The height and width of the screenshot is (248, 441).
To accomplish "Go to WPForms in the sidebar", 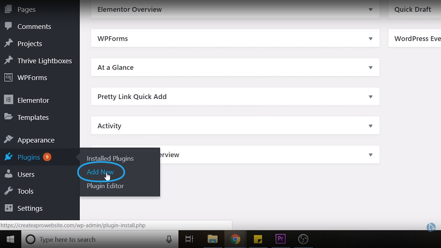I will [x=32, y=78].
